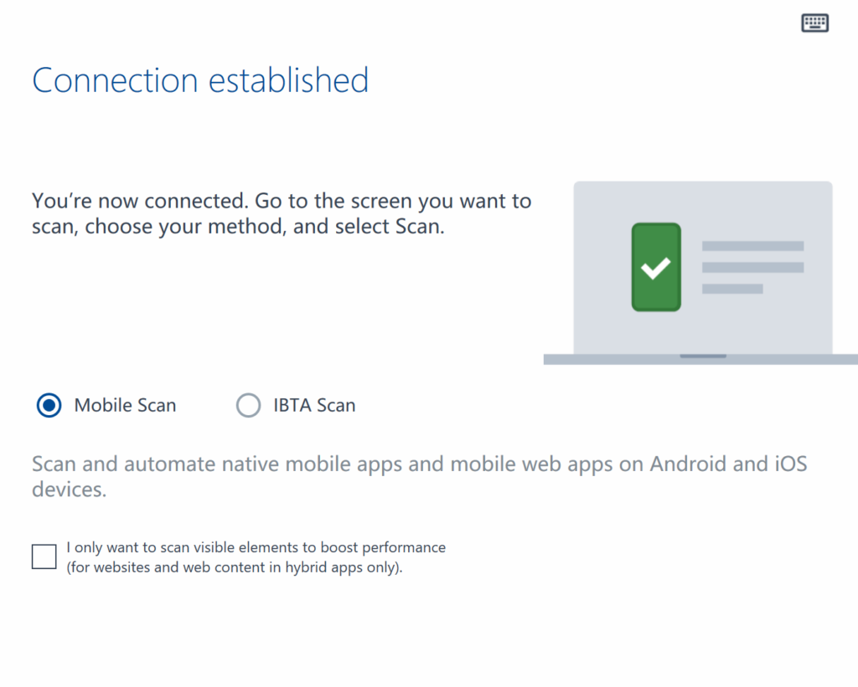Click the 'for websites and web content' note
858x687 pixels.
(235, 567)
